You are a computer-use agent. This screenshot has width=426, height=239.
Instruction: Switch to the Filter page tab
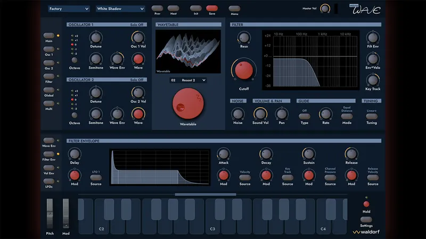pyautogui.click(x=48, y=76)
